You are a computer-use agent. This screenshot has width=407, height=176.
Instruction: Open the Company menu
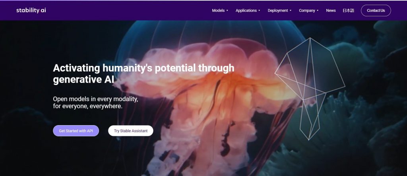[x=307, y=11]
